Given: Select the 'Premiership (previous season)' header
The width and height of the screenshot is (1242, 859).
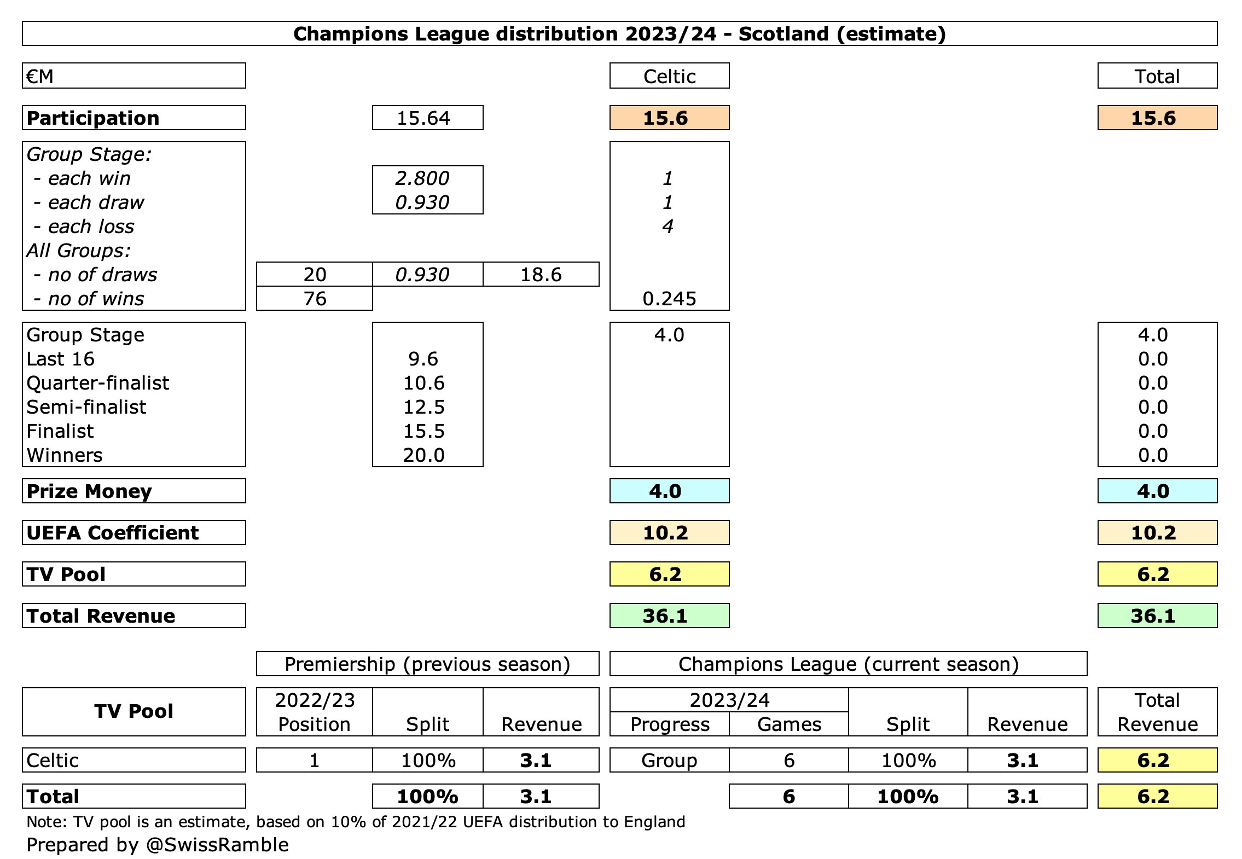Looking at the screenshot, I should pos(428,664).
